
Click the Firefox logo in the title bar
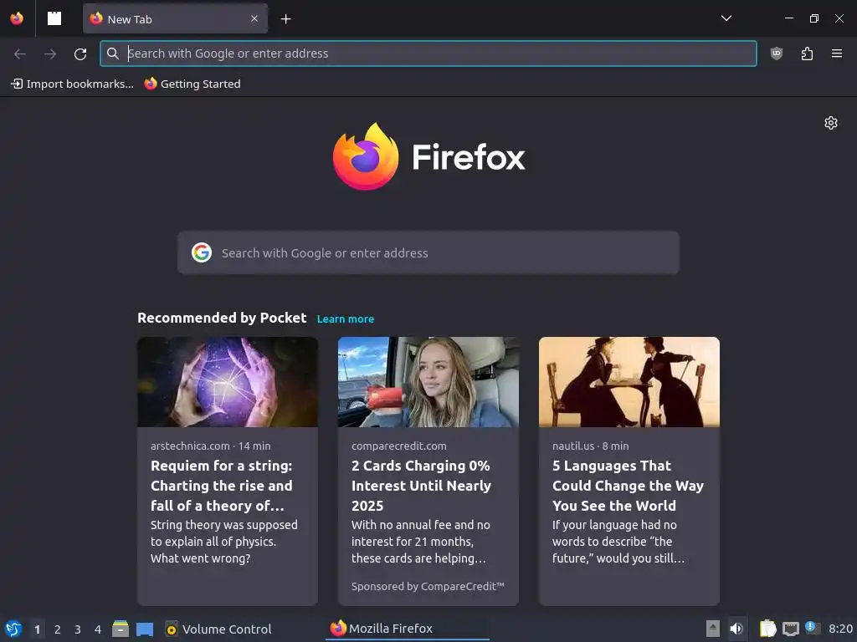pos(17,18)
